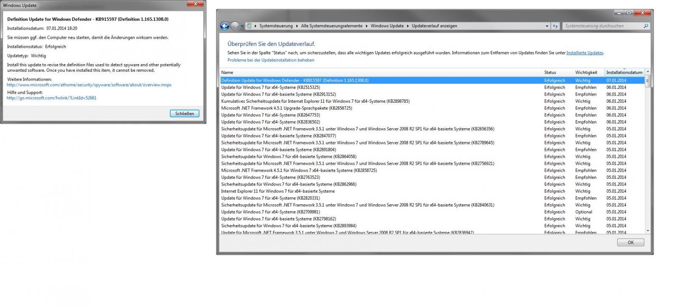Select update row KB2820331

(432, 198)
